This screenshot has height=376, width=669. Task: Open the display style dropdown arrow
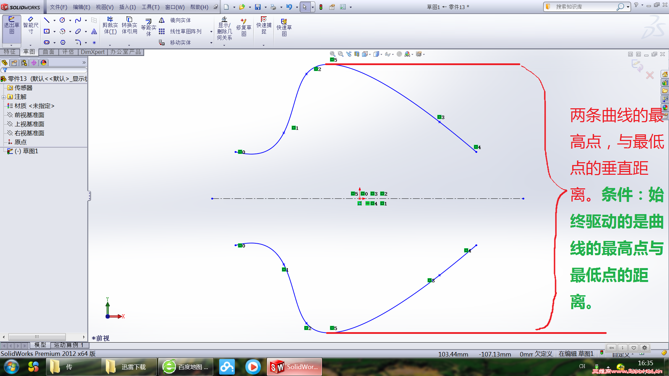[x=381, y=54]
